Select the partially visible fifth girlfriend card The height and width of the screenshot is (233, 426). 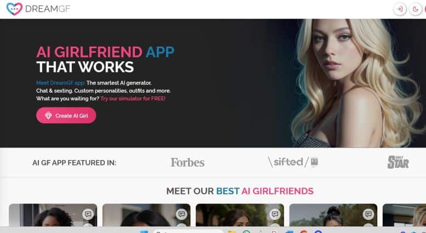pyautogui.click(x=404, y=215)
